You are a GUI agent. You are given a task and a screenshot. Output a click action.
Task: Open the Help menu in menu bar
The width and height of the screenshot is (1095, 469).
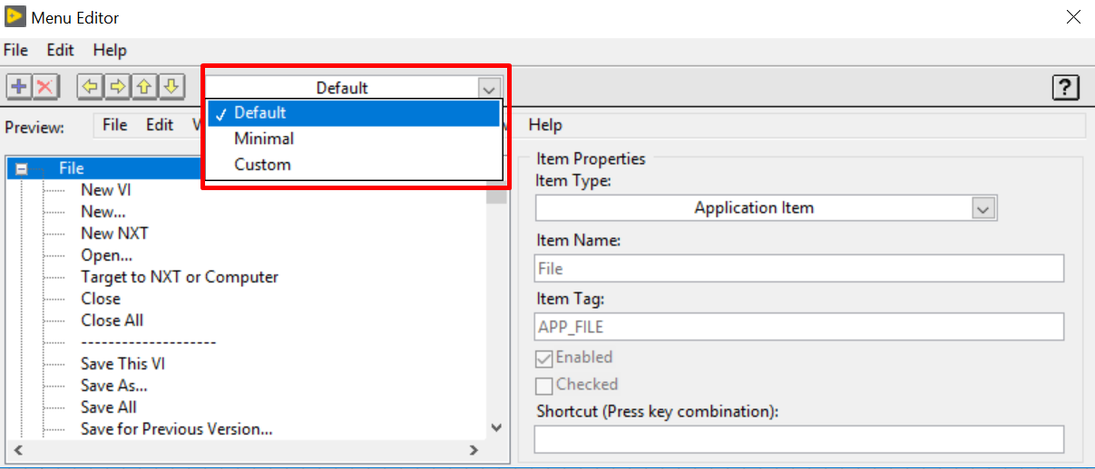coord(110,50)
